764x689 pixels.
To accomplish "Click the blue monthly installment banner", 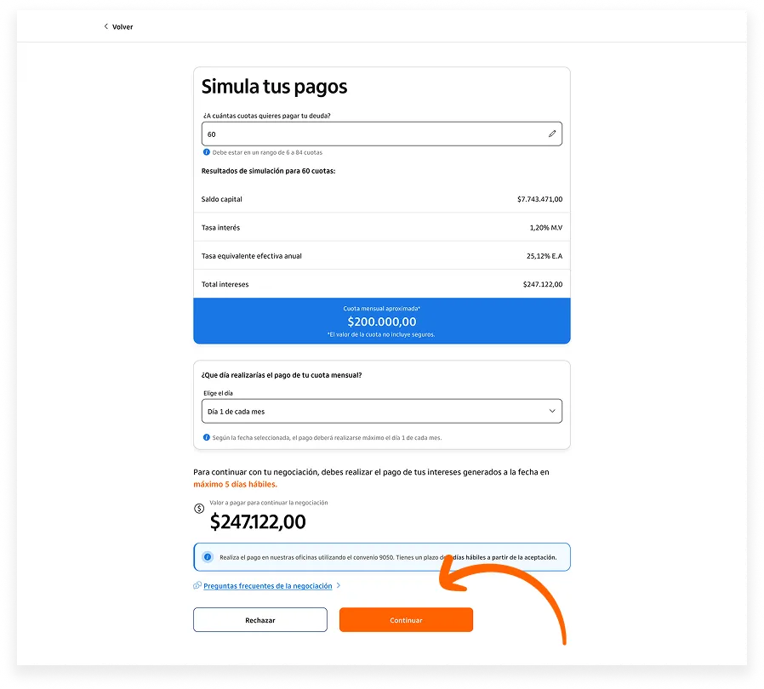I will tap(381, 321).
